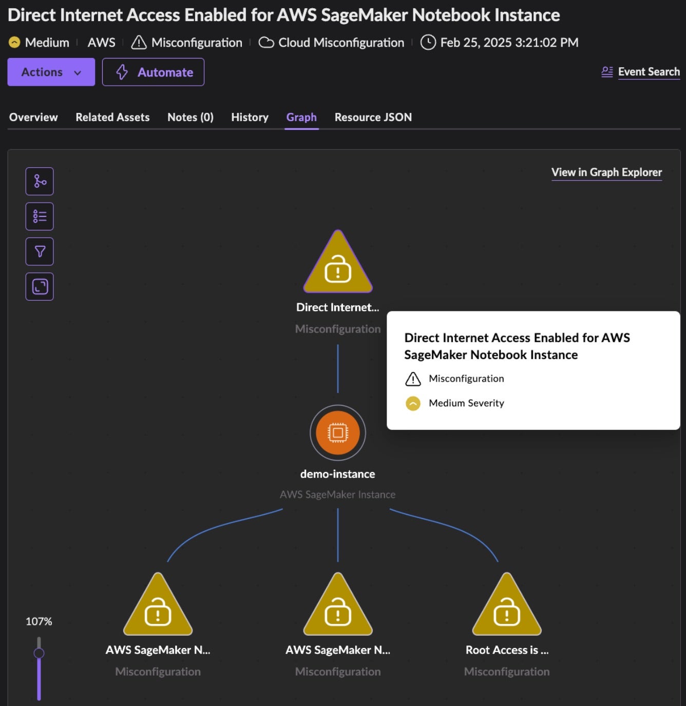The image size is (686, 706).
Task: Click the Automate button
Action: click(x=153, y=72)
